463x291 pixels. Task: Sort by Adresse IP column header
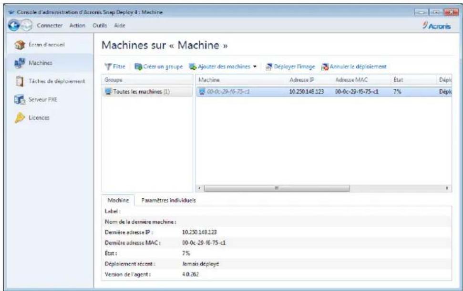(301, 80)
